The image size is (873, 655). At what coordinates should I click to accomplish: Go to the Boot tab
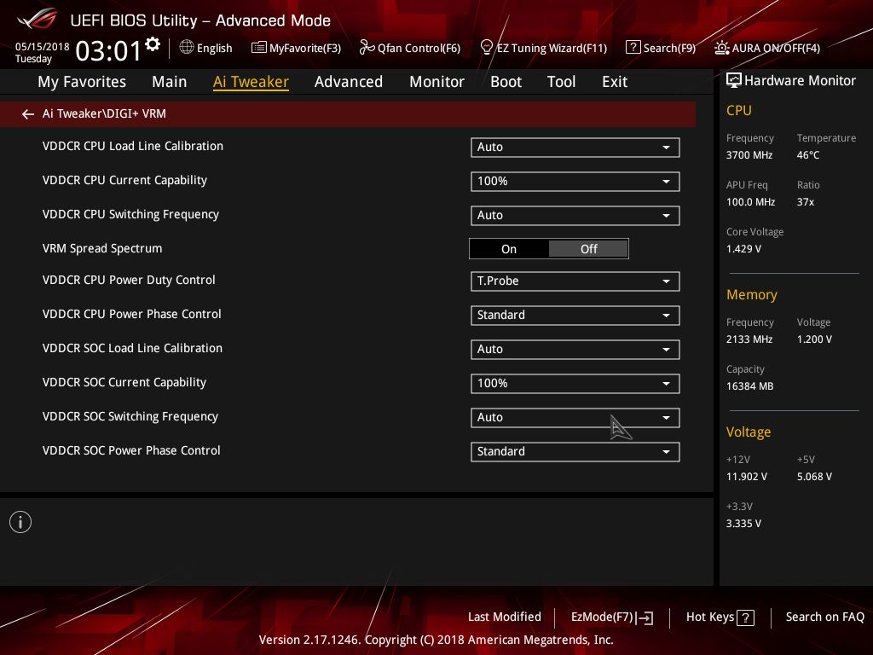click(x=506, y=82)
